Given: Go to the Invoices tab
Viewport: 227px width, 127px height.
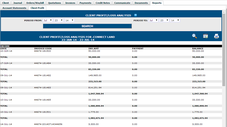Looking at the screenshot, I should (70, 3).
